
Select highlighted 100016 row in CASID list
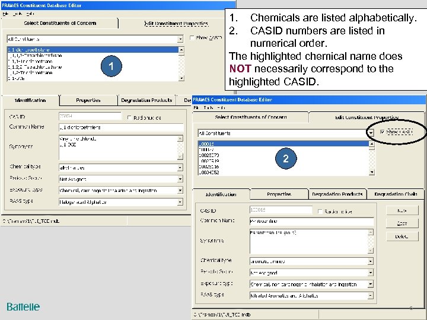[x=283, y=143]
